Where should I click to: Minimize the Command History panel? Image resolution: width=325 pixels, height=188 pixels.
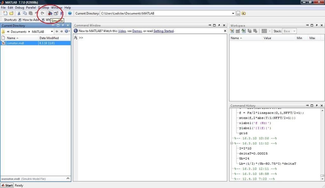[x=307, y=105]
